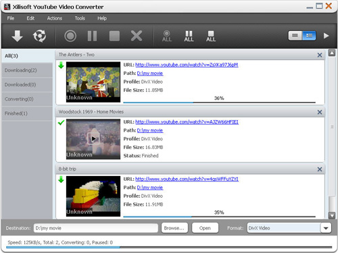Click the Status: Finished text
Viewport: 338px width, 253px height.
pyautogui.click(x=141, y=156)
